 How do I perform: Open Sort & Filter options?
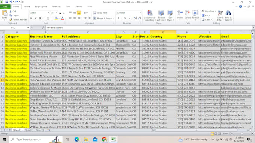coord(220,16)
